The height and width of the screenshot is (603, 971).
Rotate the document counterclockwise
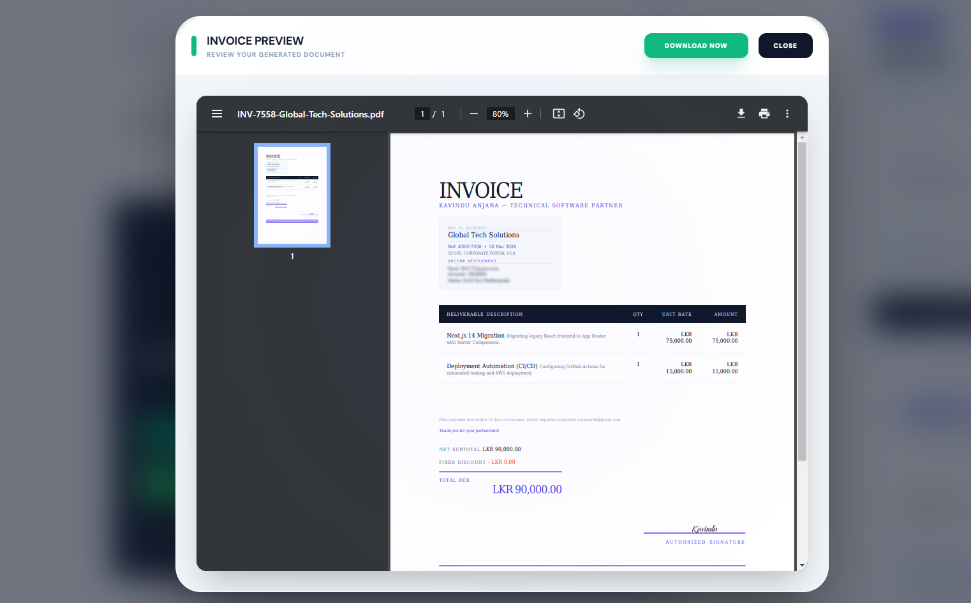coord(579,114)
